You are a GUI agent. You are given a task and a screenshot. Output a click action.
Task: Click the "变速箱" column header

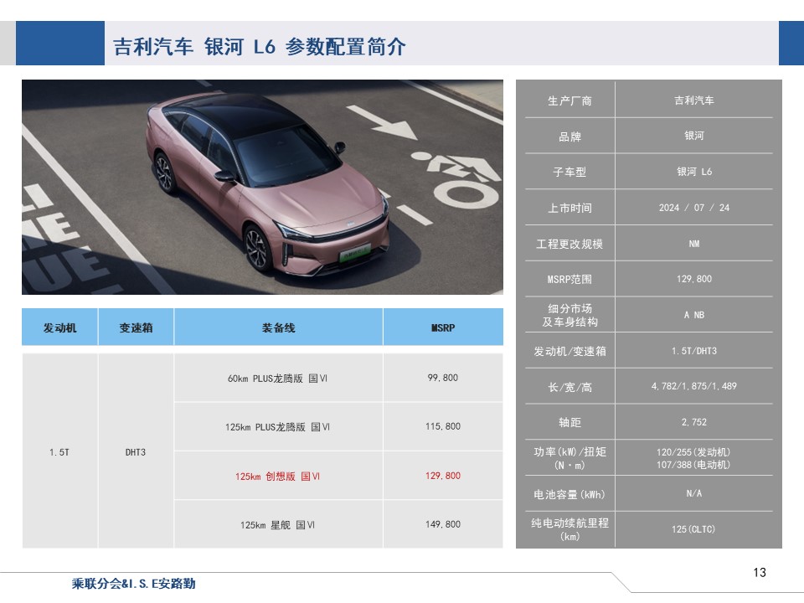[x=136, y=327]
